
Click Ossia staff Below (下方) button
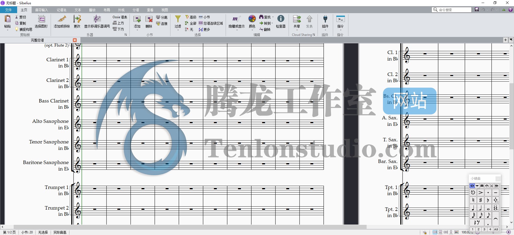[x=118, y=29]
